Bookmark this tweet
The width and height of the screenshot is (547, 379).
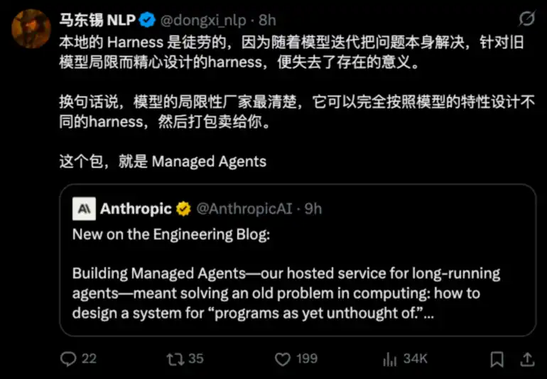[498, 358]
